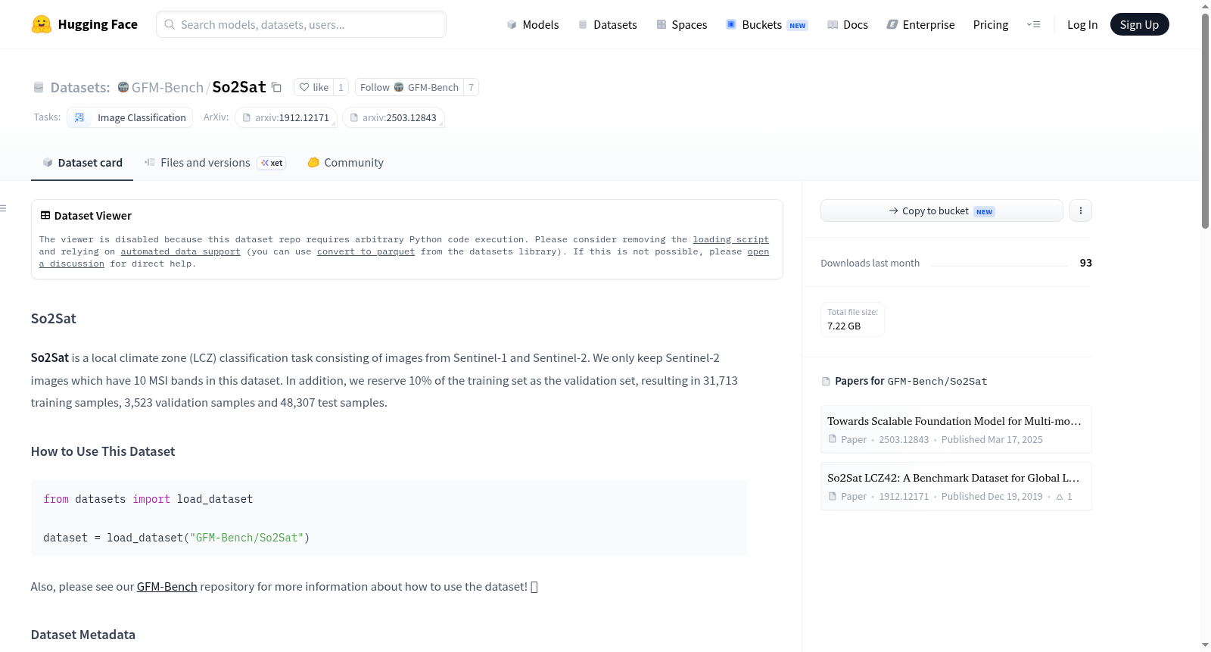This screenshot has width=1211, height=652.
Task: Follow the GFM-Bench organization
Action: [x=409, y=87]
